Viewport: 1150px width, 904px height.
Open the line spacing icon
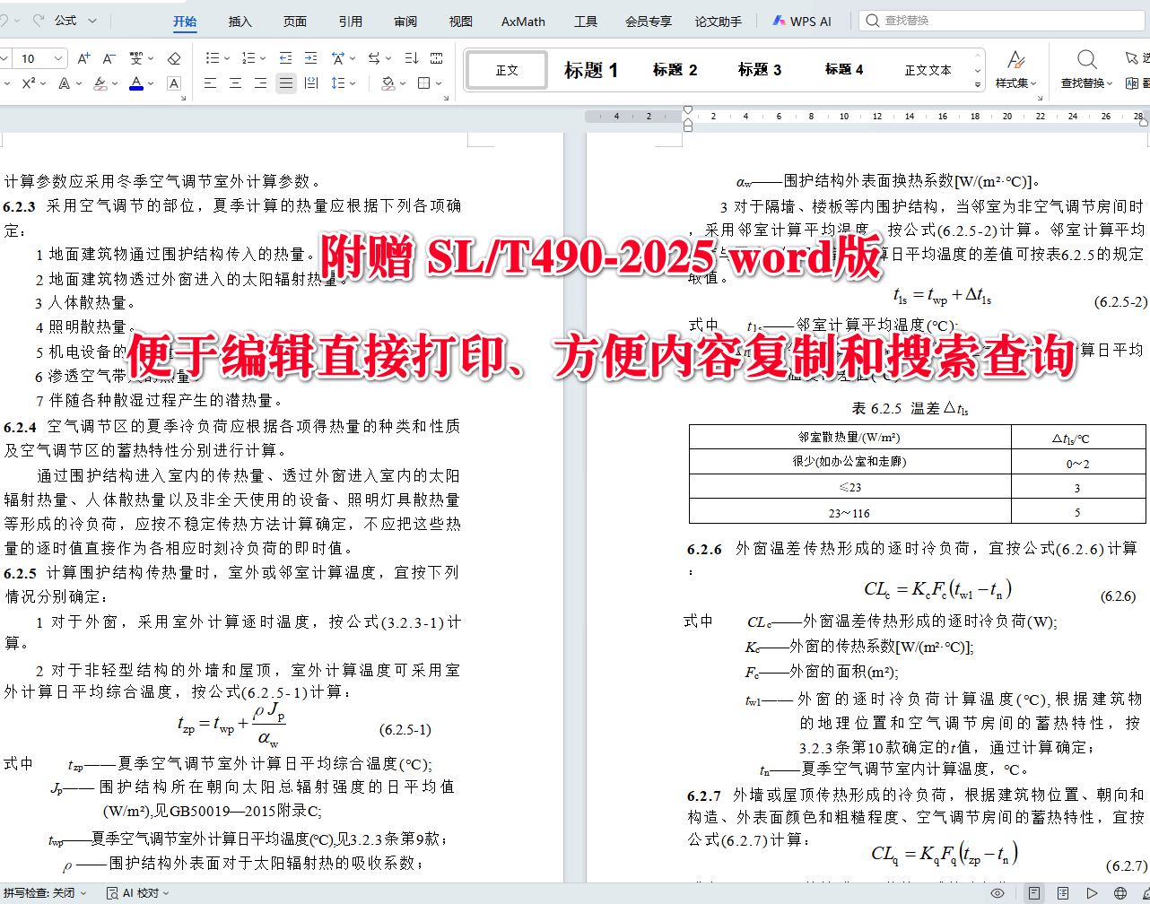tap(337, 83)
